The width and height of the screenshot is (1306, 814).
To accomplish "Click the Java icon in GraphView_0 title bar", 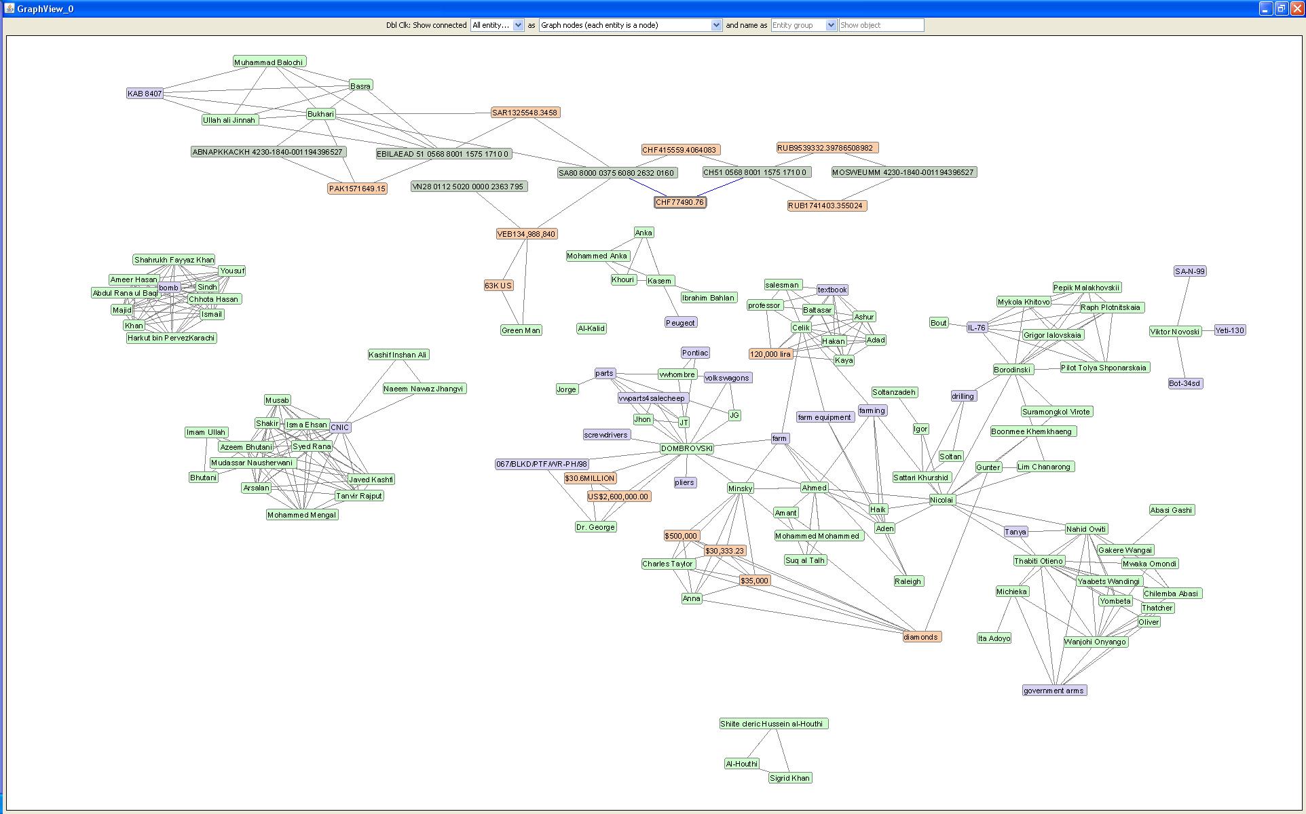I will pyautogui.click(x=10, y=9).
